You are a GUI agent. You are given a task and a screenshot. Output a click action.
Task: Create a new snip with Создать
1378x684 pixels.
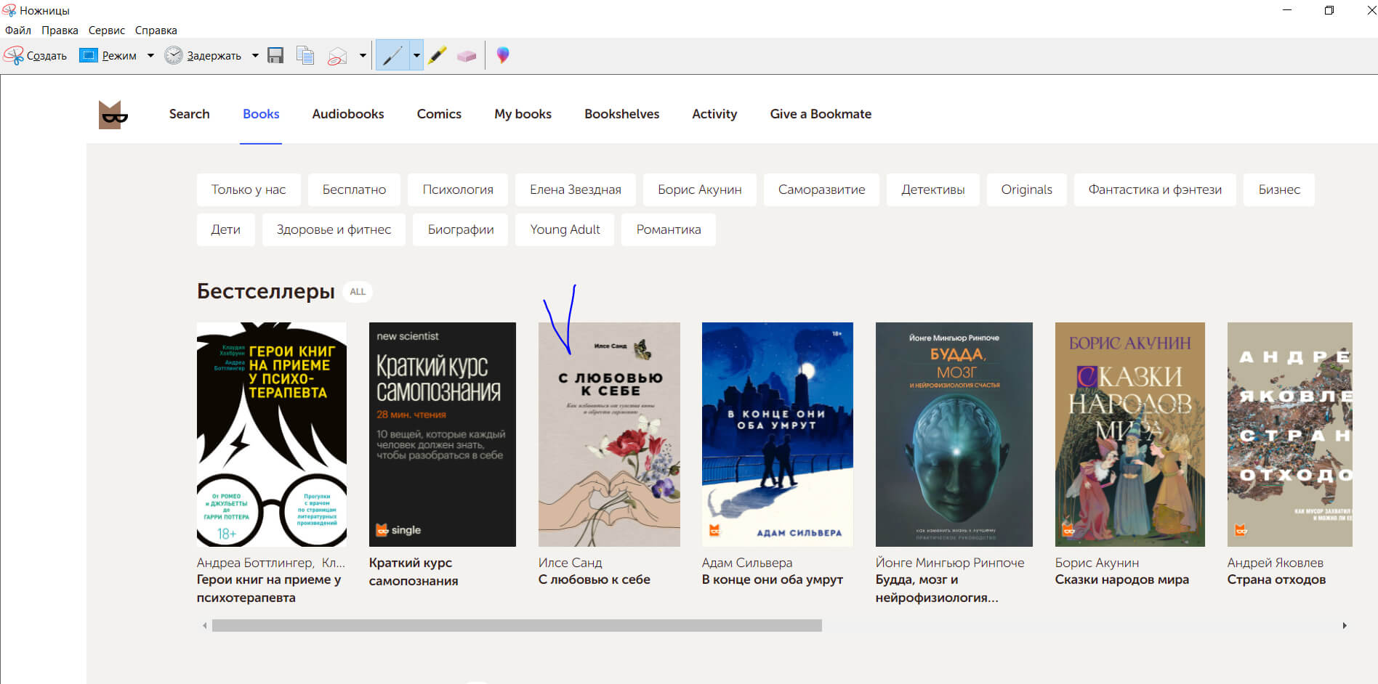point(36,55)
